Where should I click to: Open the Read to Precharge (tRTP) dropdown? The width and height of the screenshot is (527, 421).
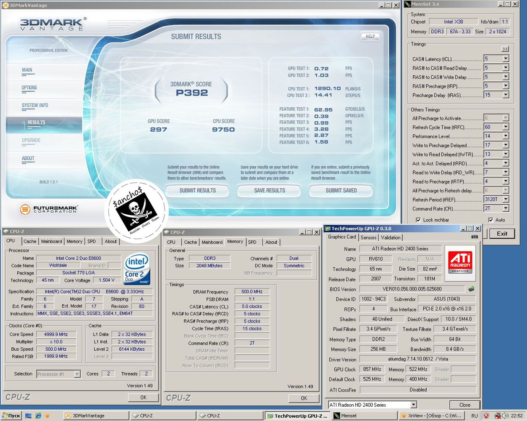[x=505, y=181]
